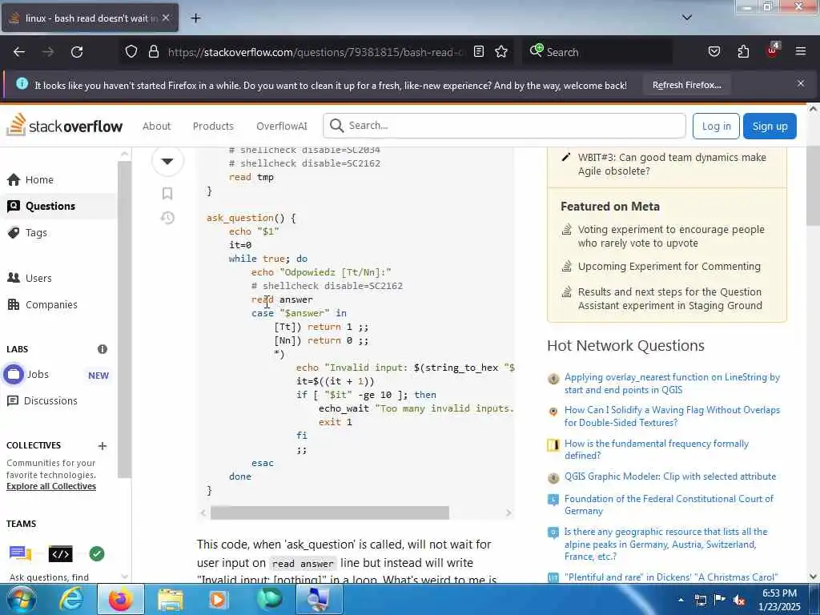
Task: Open 'Is there any geographic resource' question
Action: [665, 544]
